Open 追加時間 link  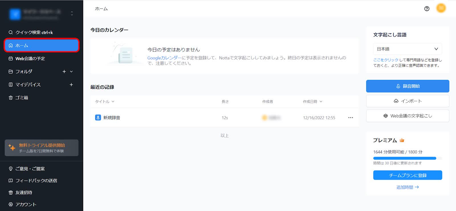pyautogui.click(x=408, y=187)
